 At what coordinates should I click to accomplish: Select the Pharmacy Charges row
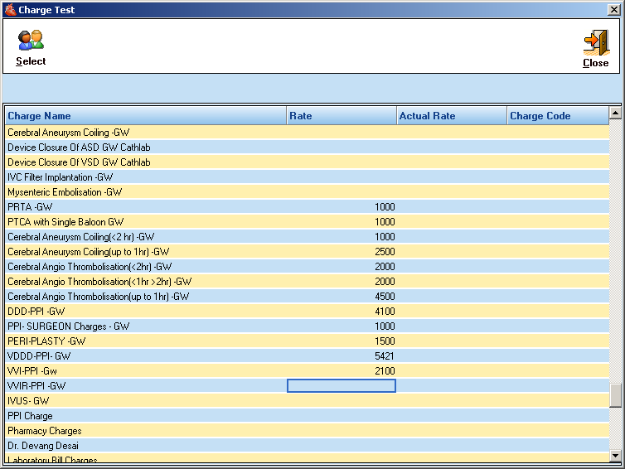pyautogui.click(x=45, y=431)
